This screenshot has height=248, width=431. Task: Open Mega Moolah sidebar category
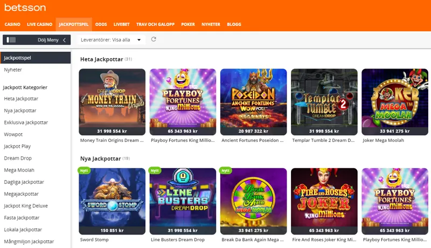pos(19,170)
